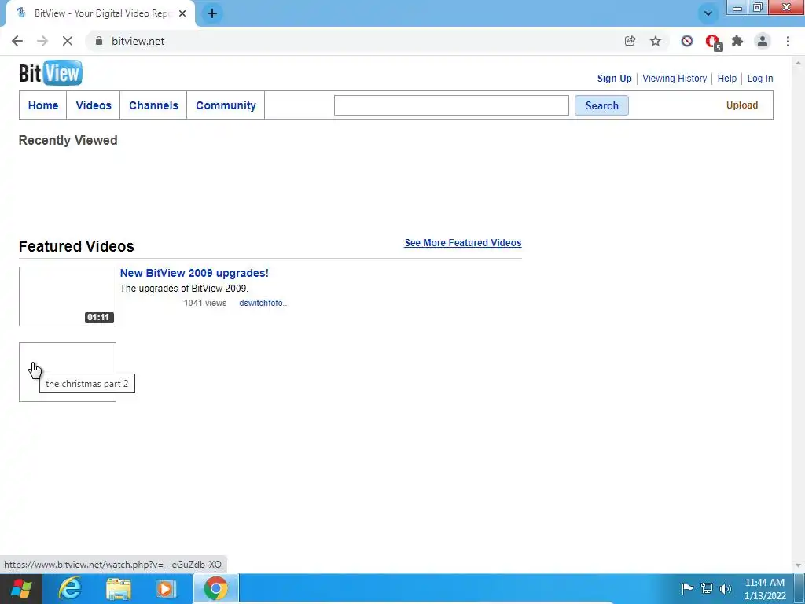This screenshot has height=604, width=805.
Task: Open the Help link
Action: 727,79
